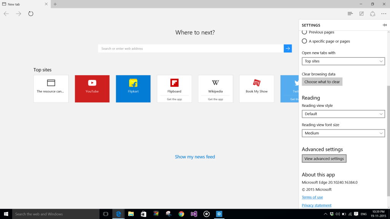Launch Google Chrome from taskbar
Image resolution: width=390 pixels, height=219 pixels.
[181, 214]
